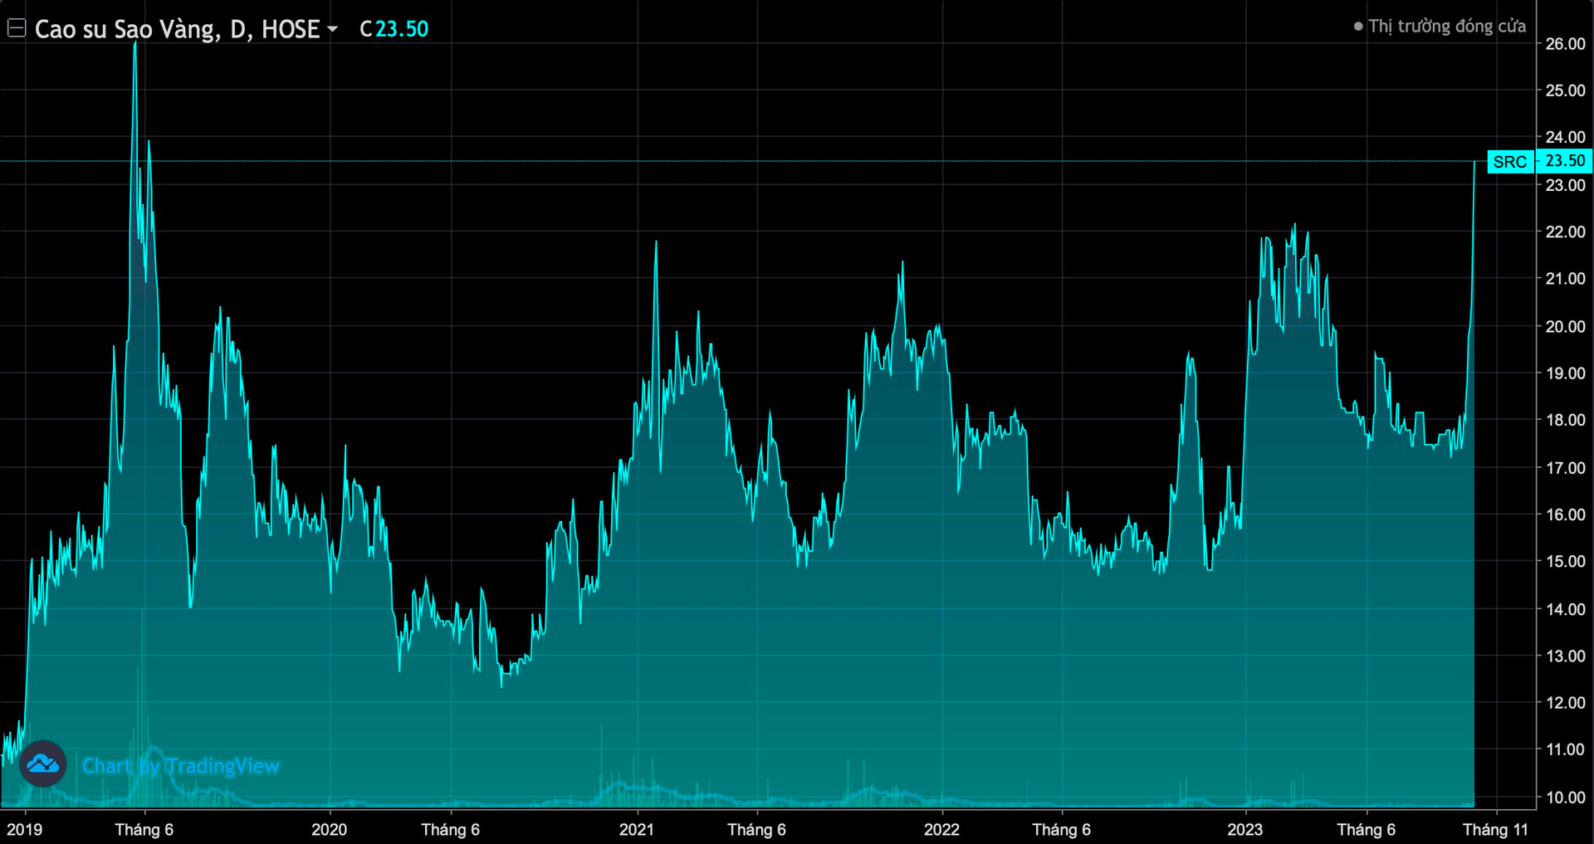1594x844 pixels.
Task: Open the Thị trường đóng cửa status text
Action: (1447, 27)
